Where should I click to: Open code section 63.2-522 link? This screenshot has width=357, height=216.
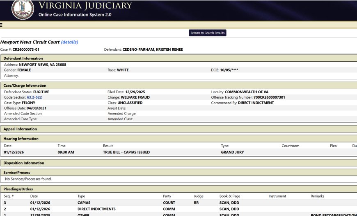34,97
